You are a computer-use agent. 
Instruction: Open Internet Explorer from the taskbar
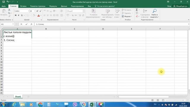coord(14,104)
